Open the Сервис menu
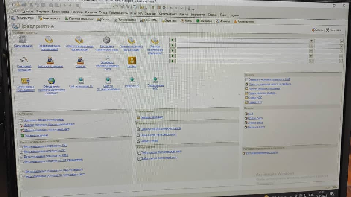 point(212,15)
